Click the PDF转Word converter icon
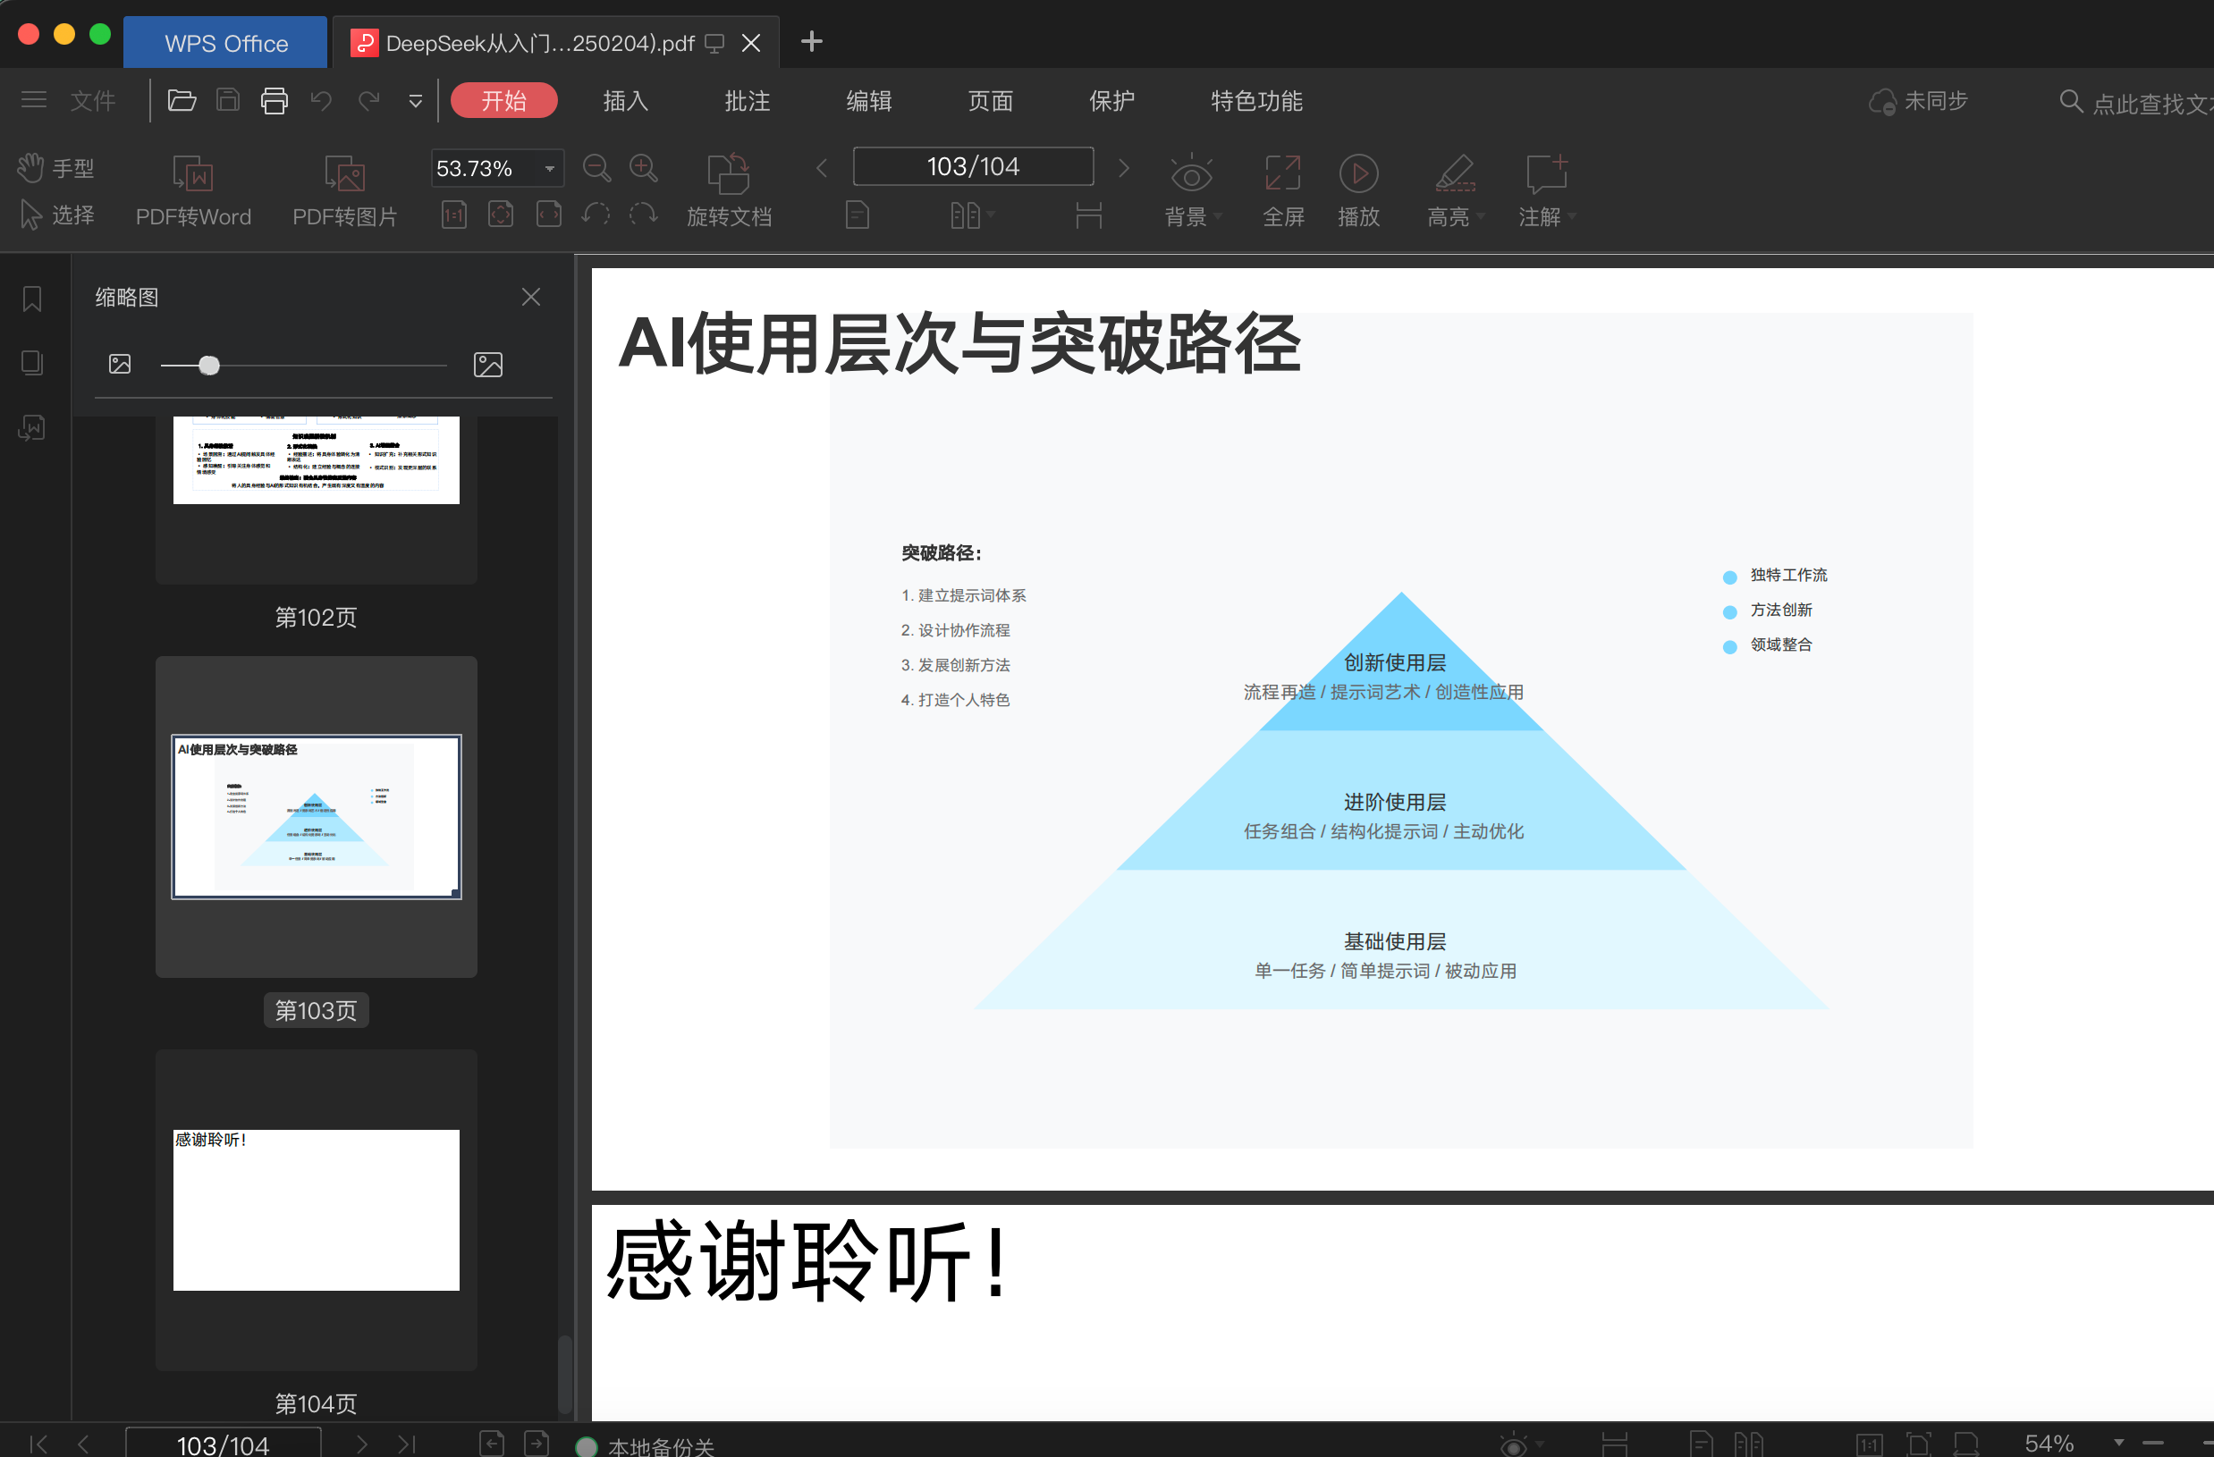The width and height of the screenshot is (2214, 1457). click(193, 174)
